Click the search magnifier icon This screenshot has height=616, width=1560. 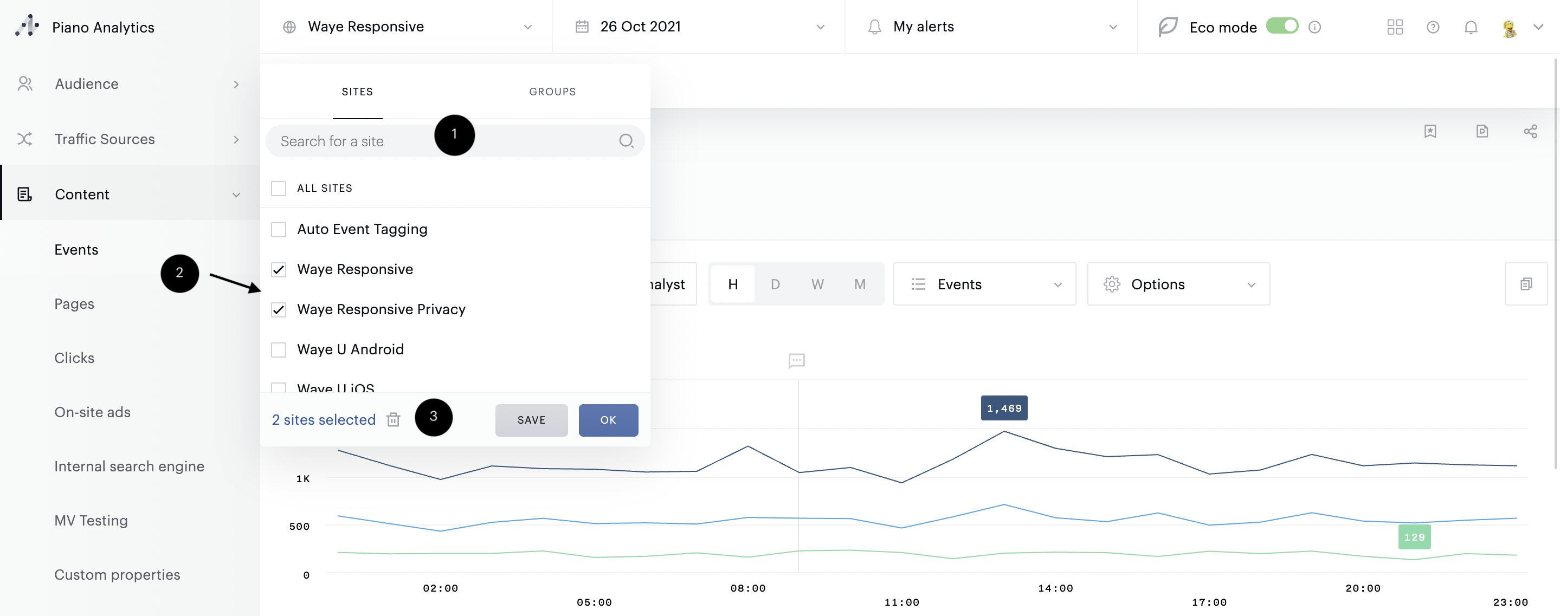(626, 141)
